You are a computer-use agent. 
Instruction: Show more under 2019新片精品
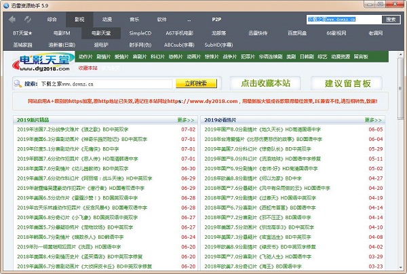[186, 120]
